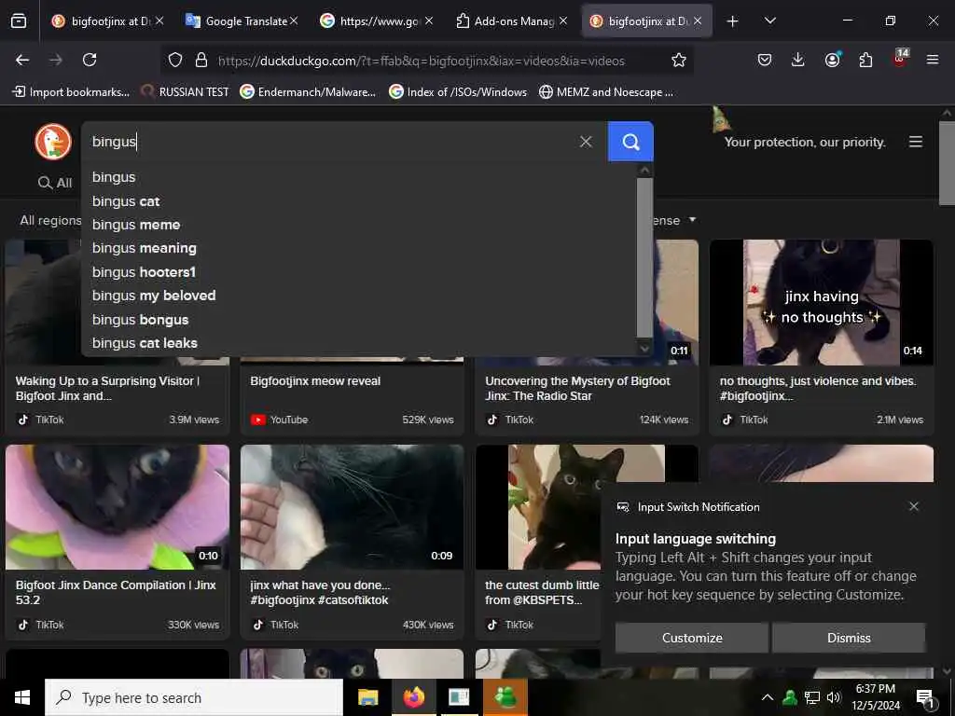The image size is (955, 716).
Task: Click the Windows taskbar search box
Action: tap(194, 697)
